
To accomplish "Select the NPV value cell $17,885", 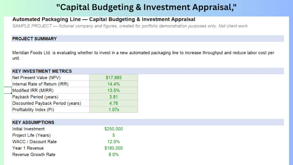I will pyautogui.click(x=114, y=78).
